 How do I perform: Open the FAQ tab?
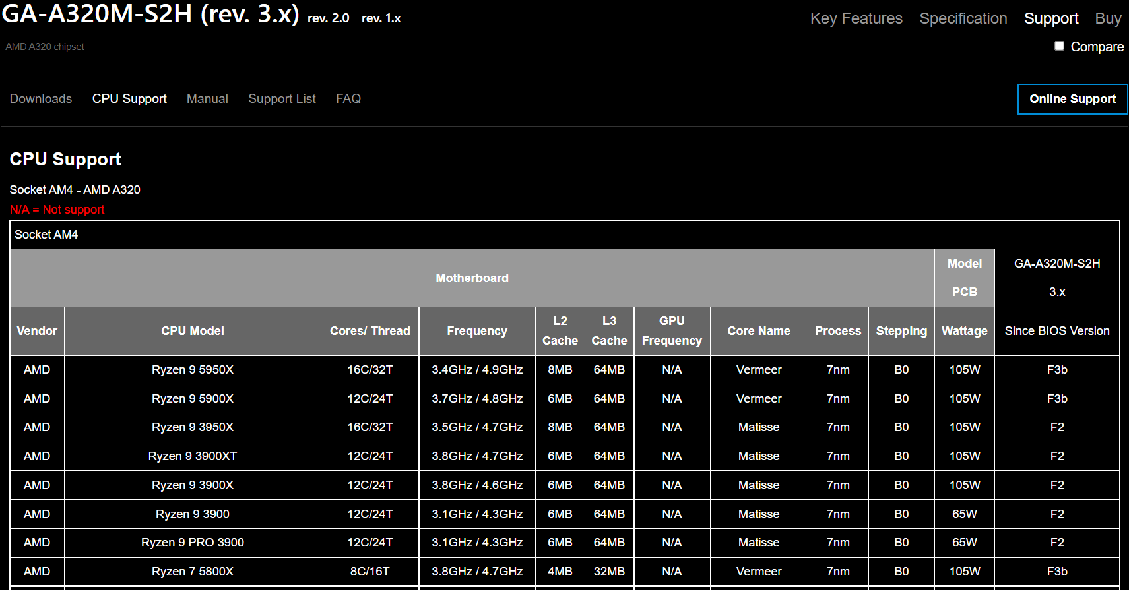[348, 99]
